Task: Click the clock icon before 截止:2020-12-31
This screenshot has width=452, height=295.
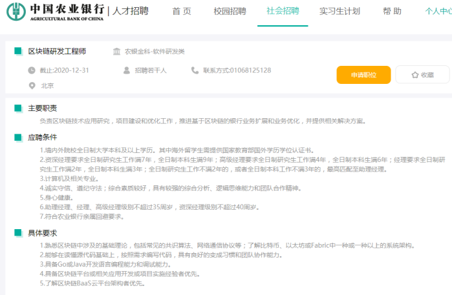Action: [x=31, y=70]
